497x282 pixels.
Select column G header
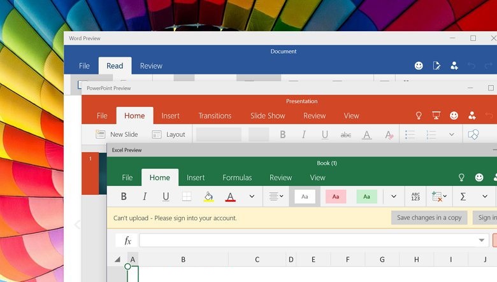coord(382,260)
